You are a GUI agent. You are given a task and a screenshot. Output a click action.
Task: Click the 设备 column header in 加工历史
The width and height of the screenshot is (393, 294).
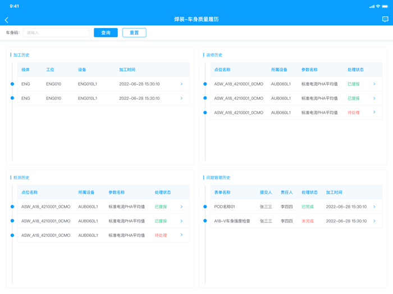[x=82, y=70]
